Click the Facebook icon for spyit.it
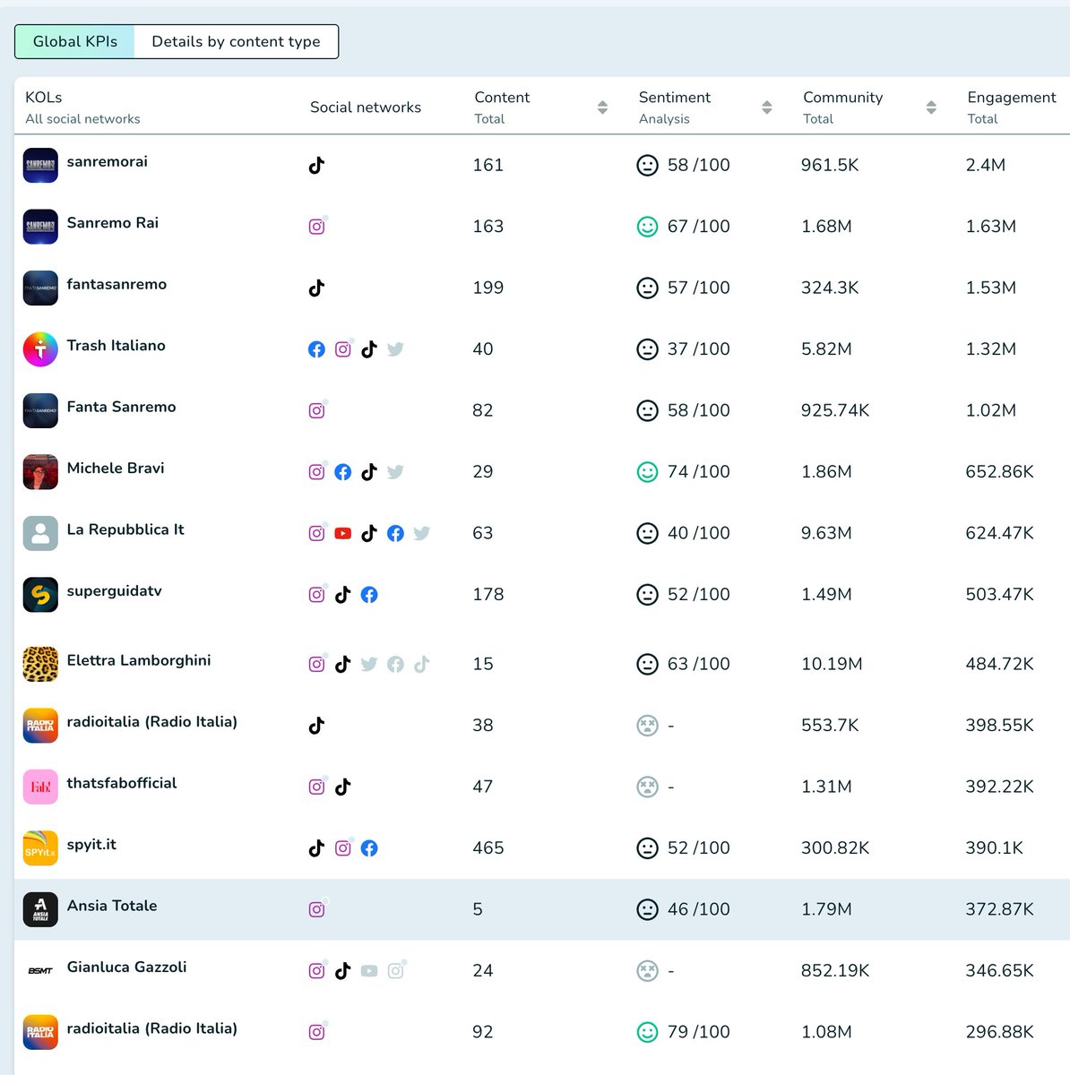The width and height of the screenshot is (1070, 1075). pyautogui.click(x=369, y=847)
